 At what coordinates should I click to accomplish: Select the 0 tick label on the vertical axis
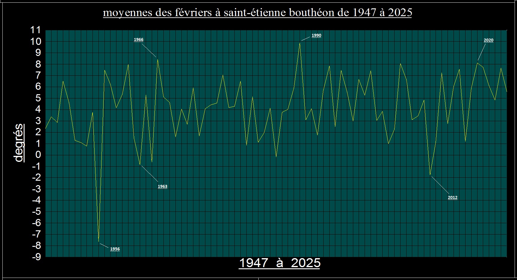[38, 155]
